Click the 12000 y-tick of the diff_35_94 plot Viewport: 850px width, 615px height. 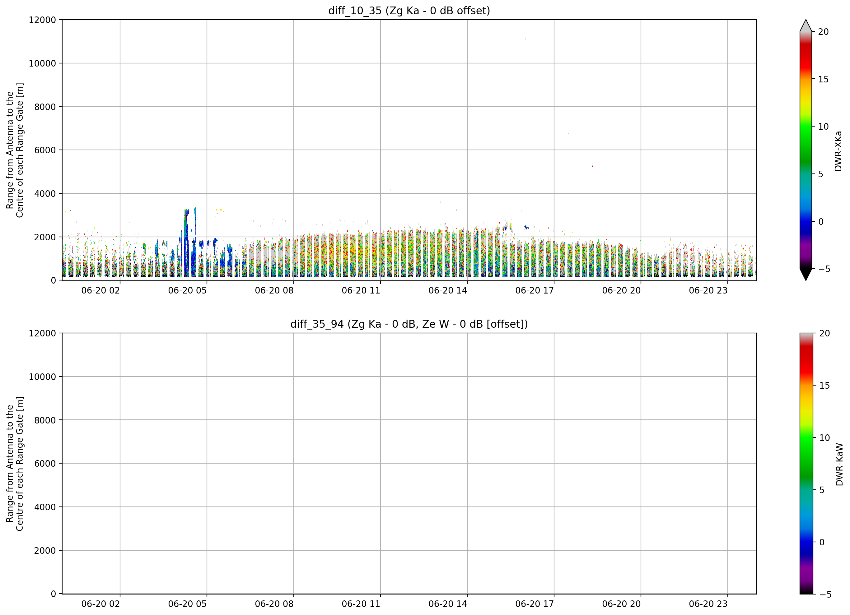pyautogui.click(x=42, y=333)
